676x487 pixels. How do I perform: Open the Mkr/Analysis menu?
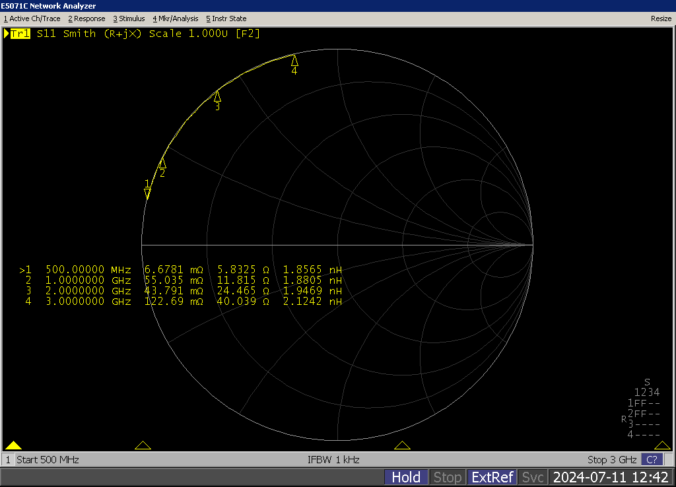click(175, 18)
